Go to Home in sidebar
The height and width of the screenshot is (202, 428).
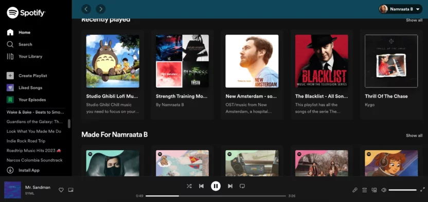[19, 32]
